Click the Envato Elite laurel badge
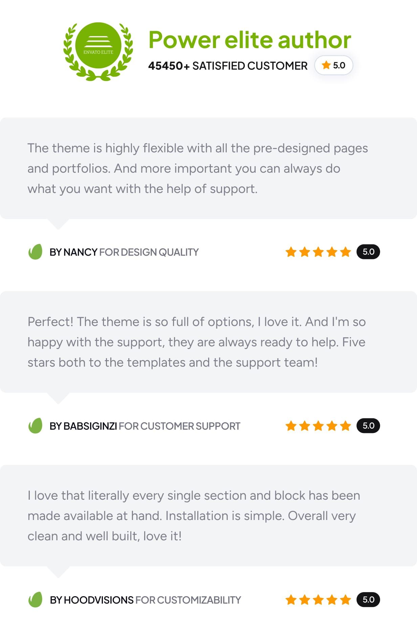 click(x=98, y=51)
